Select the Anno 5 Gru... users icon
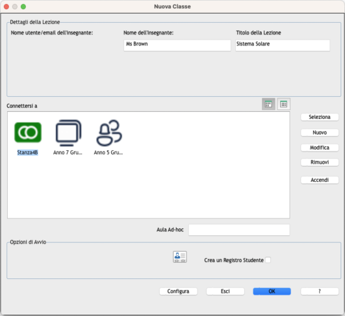This screenshot has height=316, width=345. [x=109, y=133]
